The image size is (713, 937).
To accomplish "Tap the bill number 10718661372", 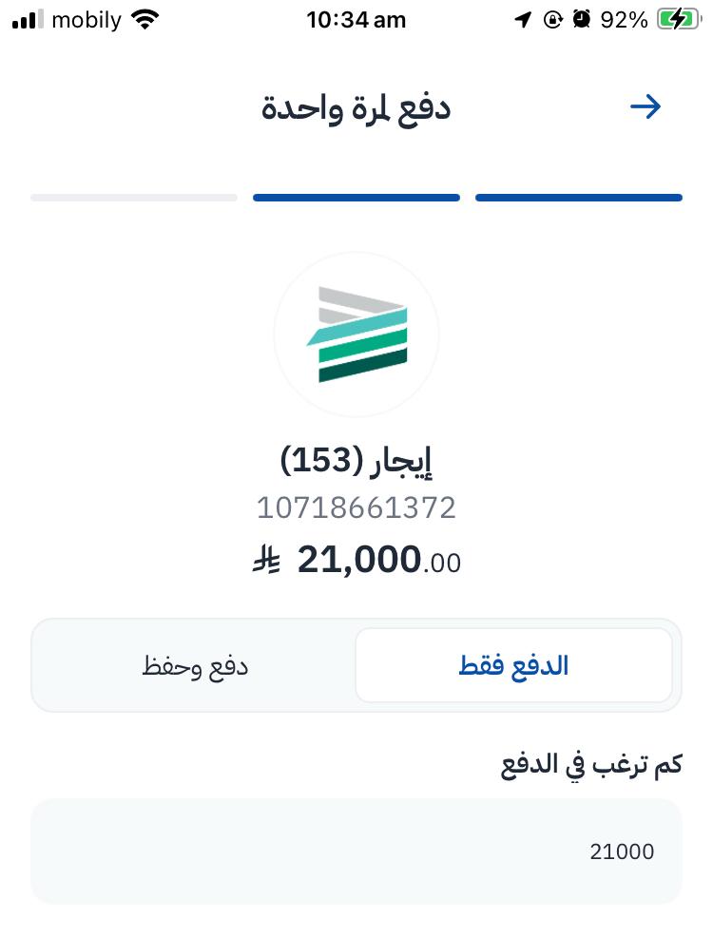I will [356, 508].
